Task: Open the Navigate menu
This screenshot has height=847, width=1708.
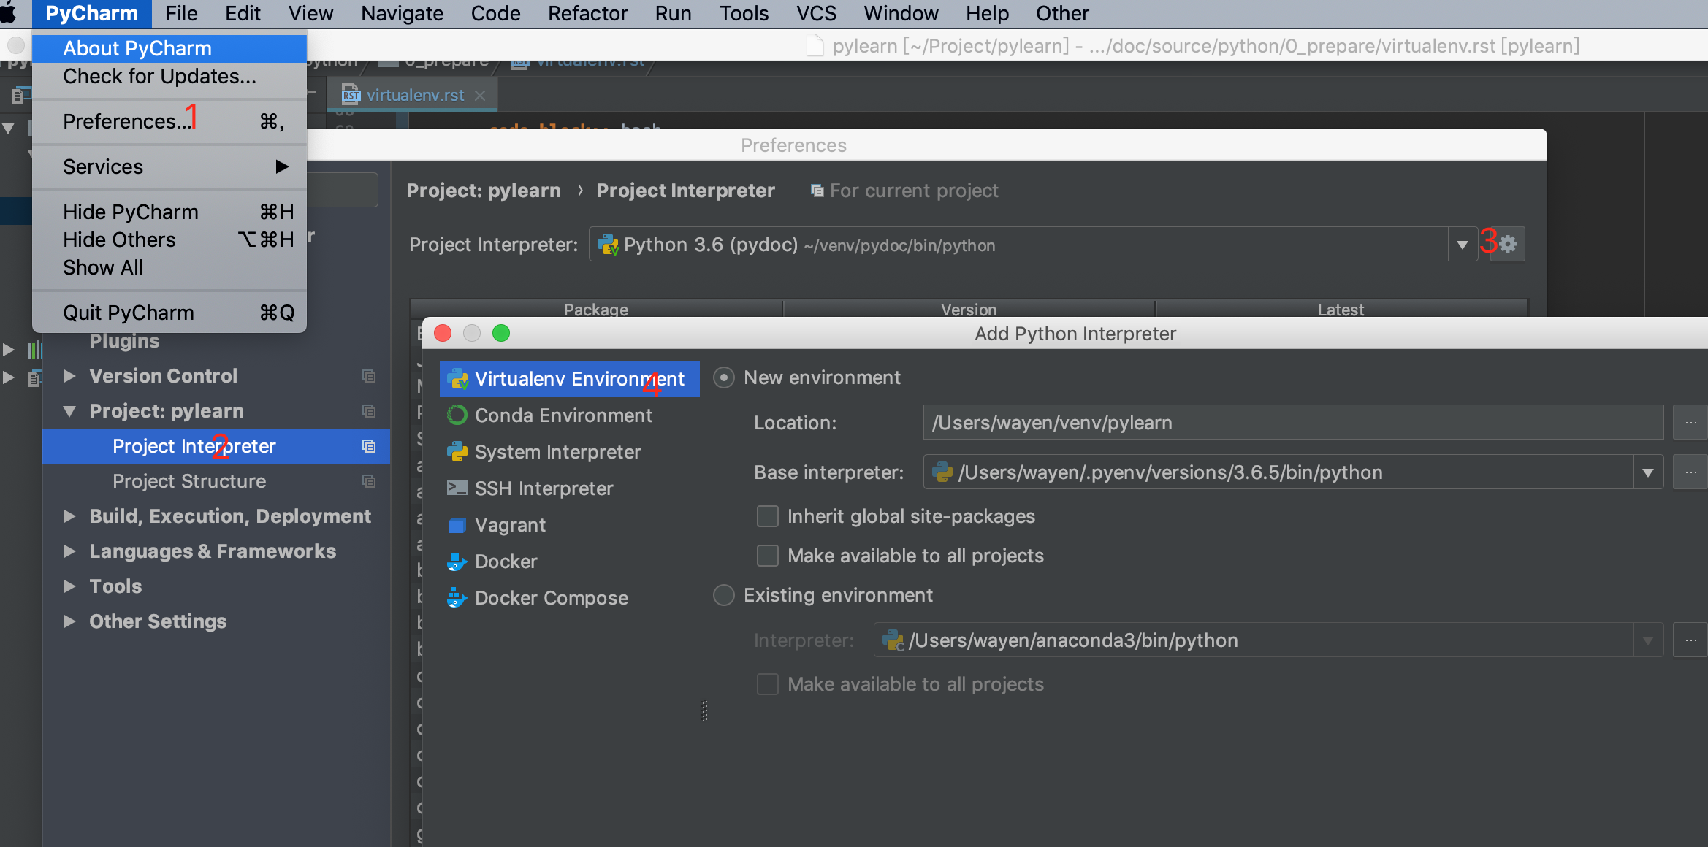Action: pyautogui.click(x=402, y=13)
